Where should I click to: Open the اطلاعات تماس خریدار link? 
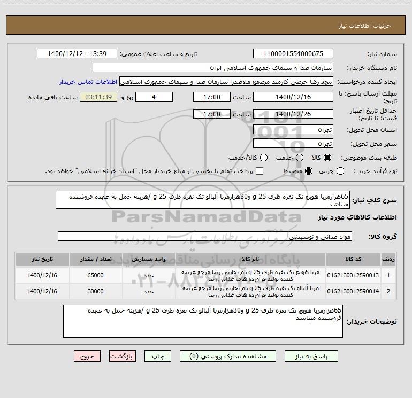point(88,82)
